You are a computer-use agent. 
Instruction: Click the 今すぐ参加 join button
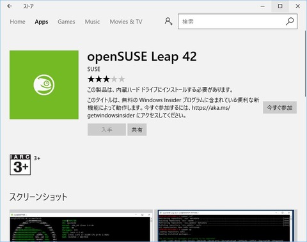[279, 107]
